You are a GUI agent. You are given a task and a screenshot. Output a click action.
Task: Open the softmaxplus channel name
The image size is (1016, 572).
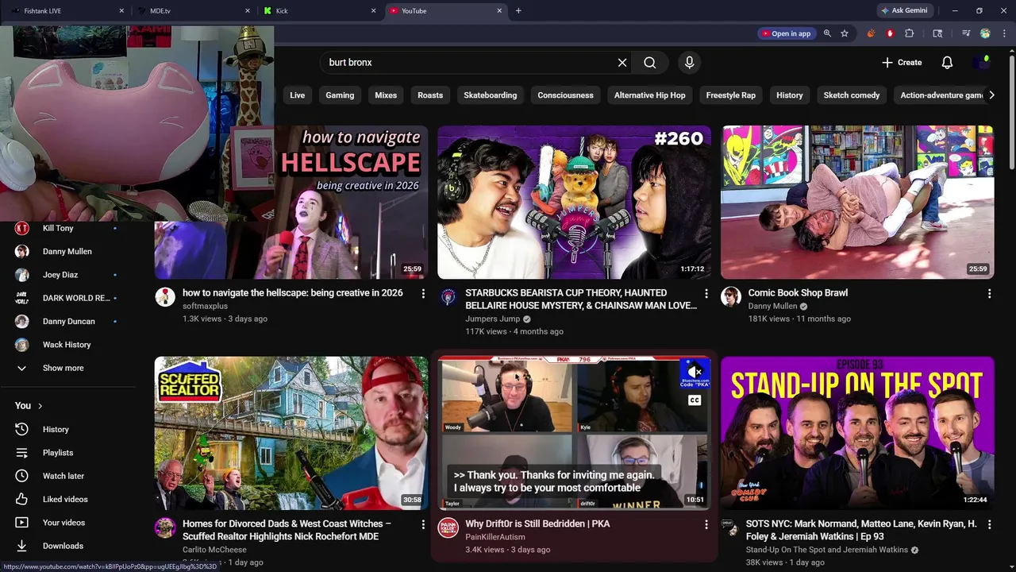click(205, 306)
